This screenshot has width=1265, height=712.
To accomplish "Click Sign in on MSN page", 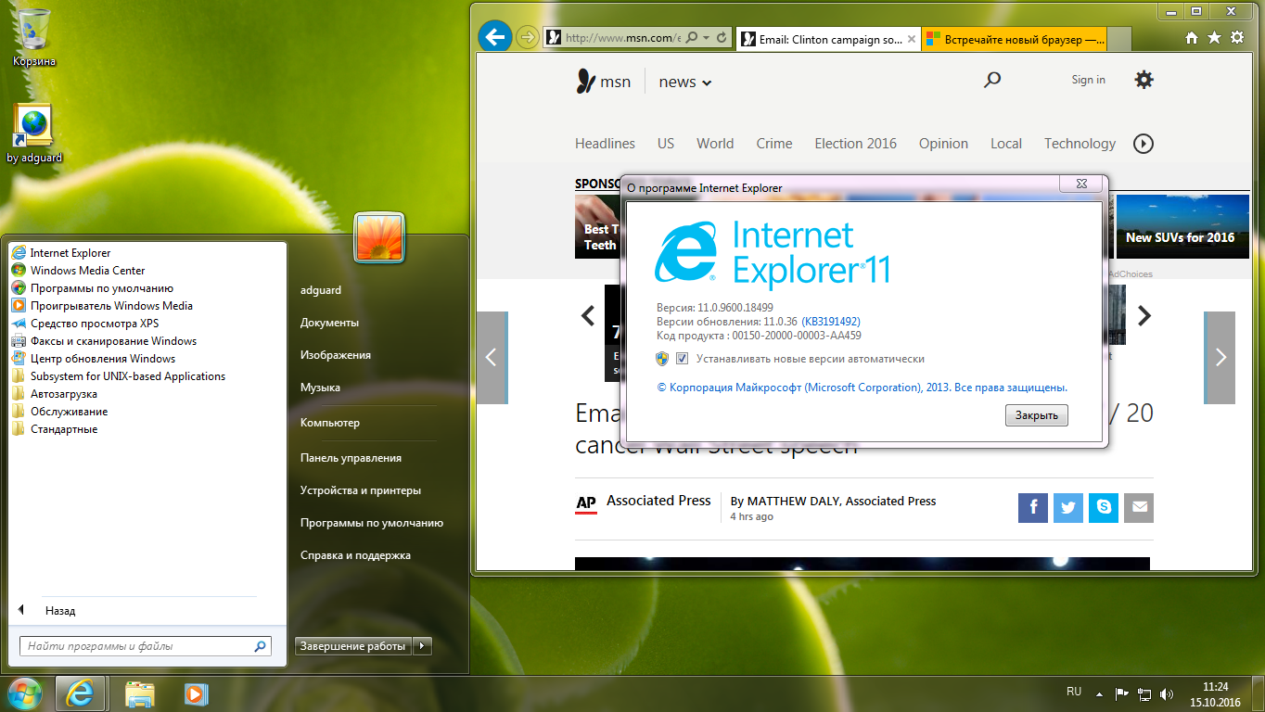I will point(1088,80).
